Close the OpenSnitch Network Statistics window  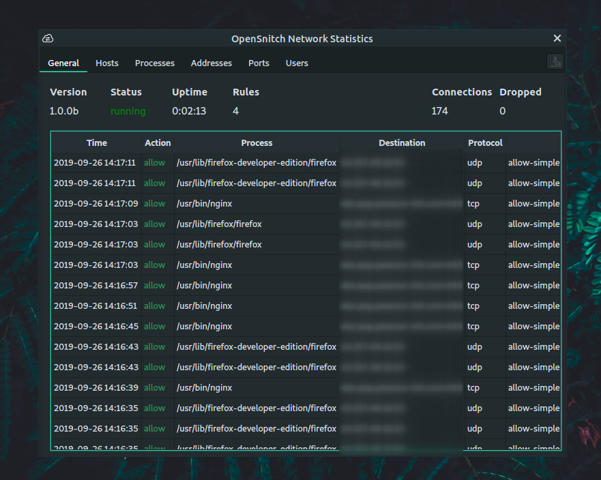(557, 39)
